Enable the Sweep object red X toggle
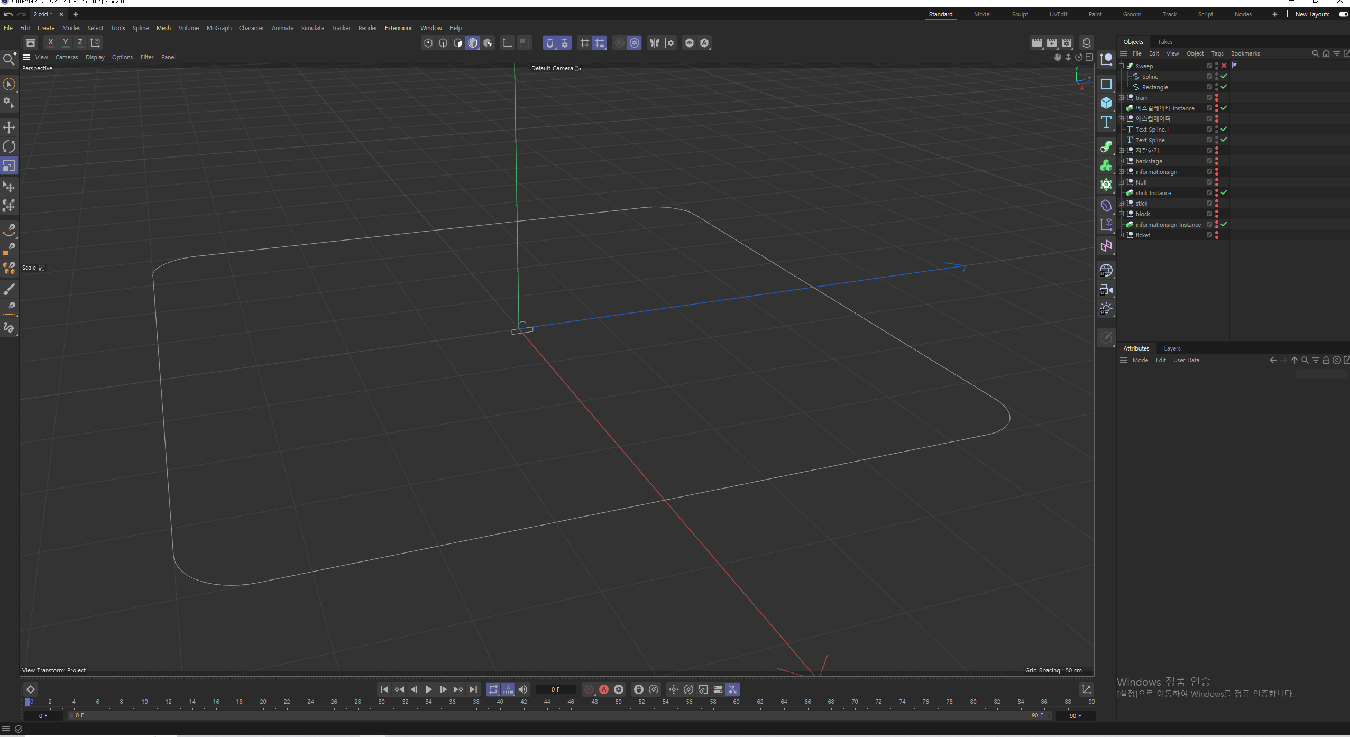The height and width of the screenshot is (737, 1350). point(1224,66)
